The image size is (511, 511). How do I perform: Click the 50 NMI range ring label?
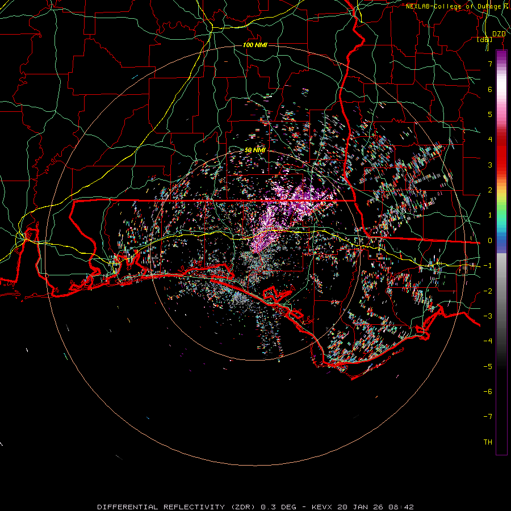[255, 150]
